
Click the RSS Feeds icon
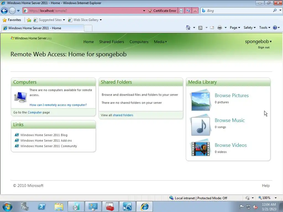[200, 28]
